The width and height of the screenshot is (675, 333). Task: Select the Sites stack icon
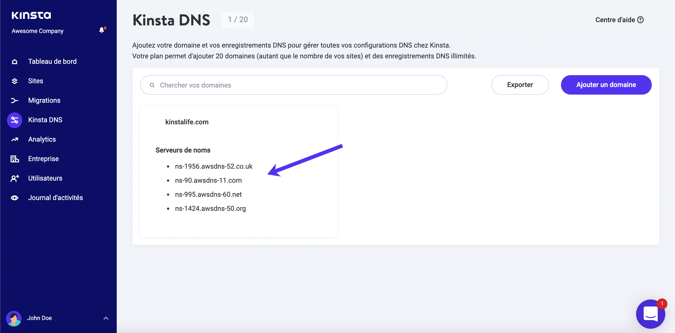click(x=15, y=81)
